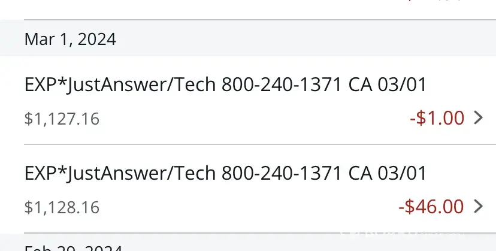Expand the -$46.00 transaction chevron arrow

click(478, 207)
